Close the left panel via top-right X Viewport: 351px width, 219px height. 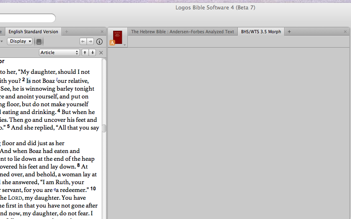[x=102, y=32]
